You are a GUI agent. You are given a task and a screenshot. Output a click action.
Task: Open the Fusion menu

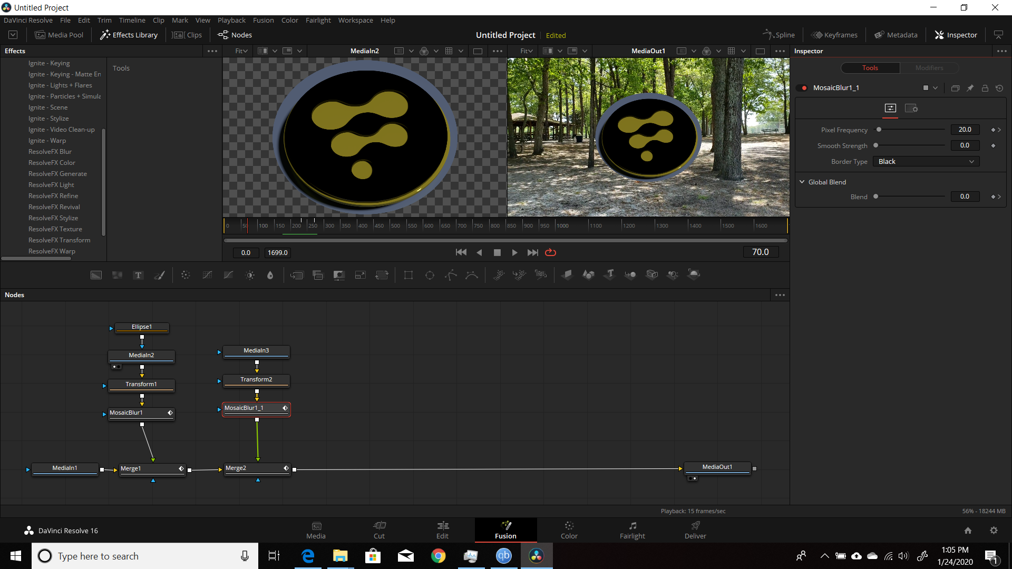click(x=263, y=20)
